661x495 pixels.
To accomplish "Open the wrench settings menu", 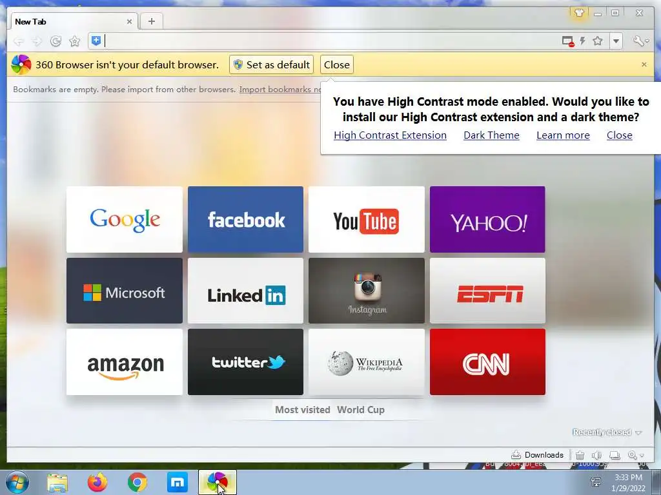I will [640, 41].
